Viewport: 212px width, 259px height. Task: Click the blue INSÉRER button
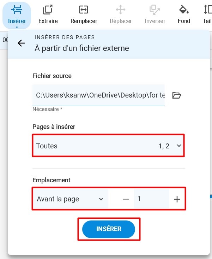[109, 229]
